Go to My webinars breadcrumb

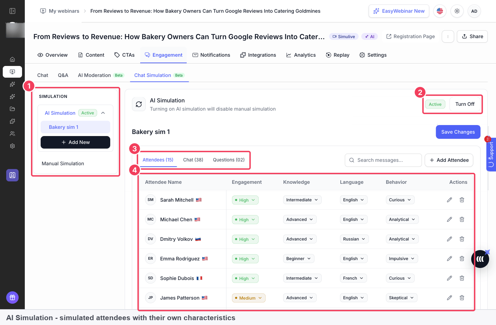coord(60,11)
